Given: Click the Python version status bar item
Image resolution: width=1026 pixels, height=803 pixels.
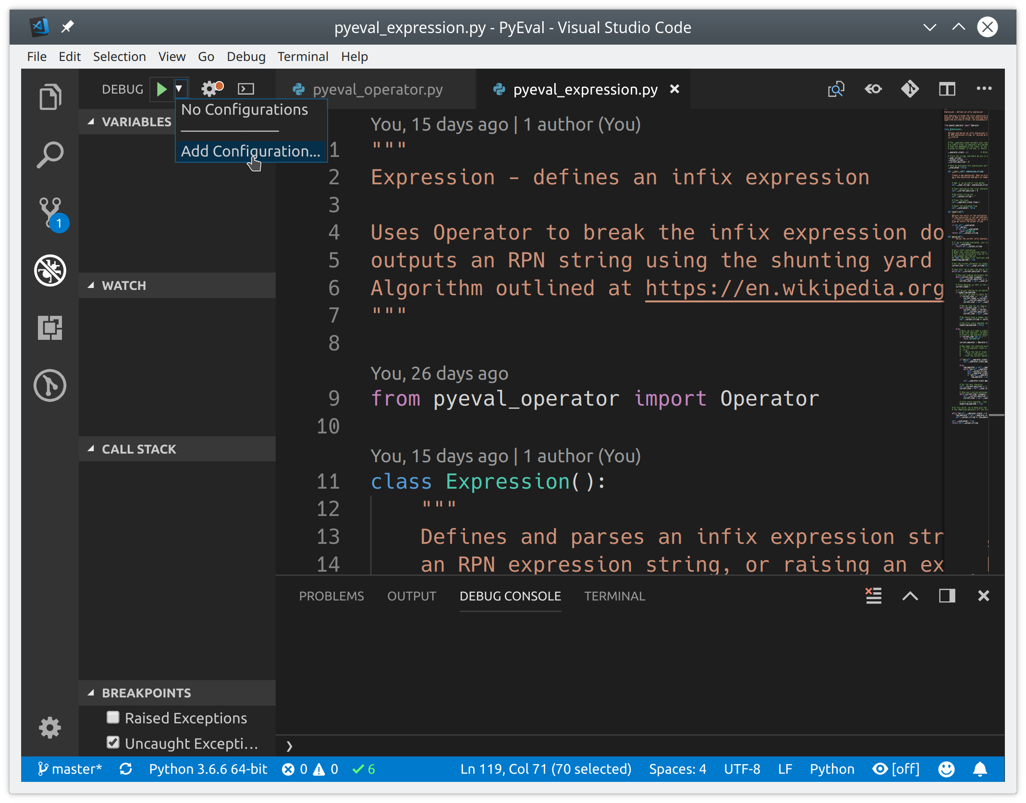Looking at the screenshot, I should [x=207, y=767].
